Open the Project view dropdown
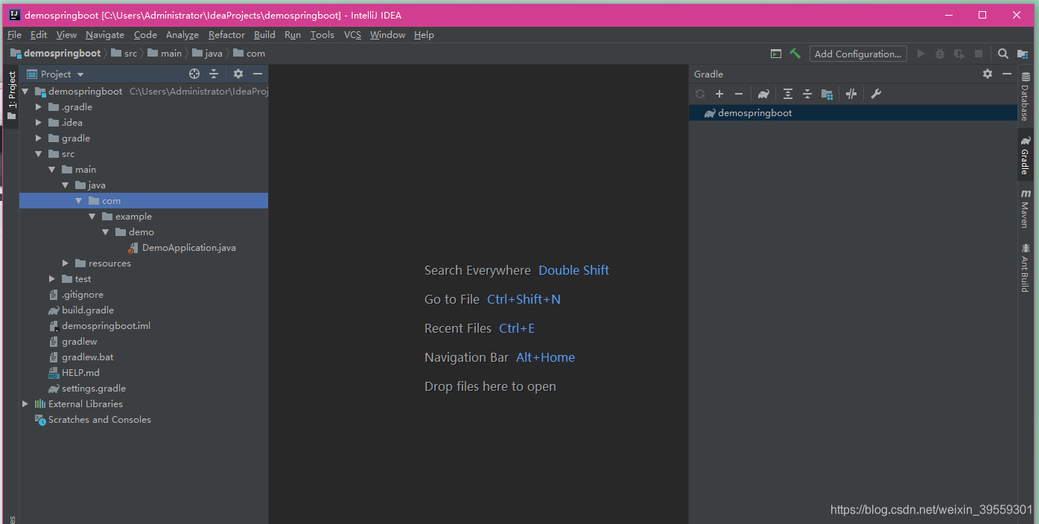The image size is (1039, 524). tap(56, 74)
